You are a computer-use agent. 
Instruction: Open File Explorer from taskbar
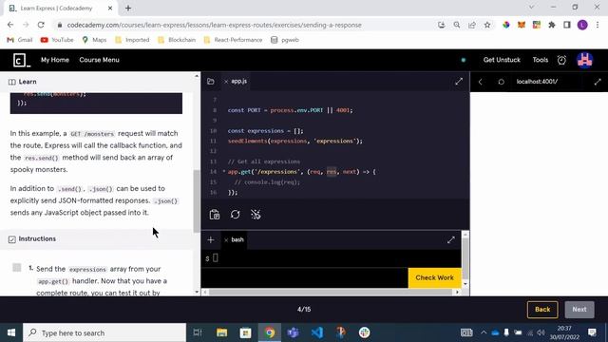click(x=221, y=332)
